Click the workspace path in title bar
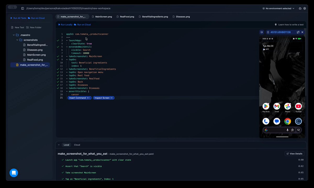Viewport: 314px width, 188px height. coord(68,8)
